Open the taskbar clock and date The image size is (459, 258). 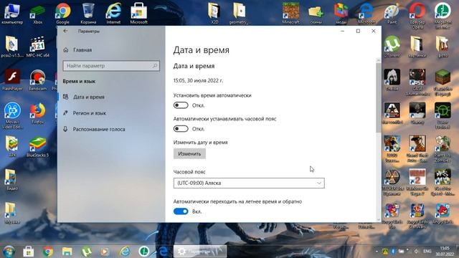tap(445, 252)
